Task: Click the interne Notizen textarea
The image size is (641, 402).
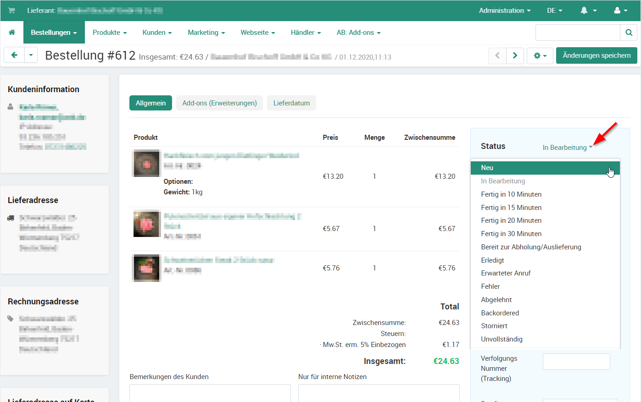Action: (x=379, y=393)
